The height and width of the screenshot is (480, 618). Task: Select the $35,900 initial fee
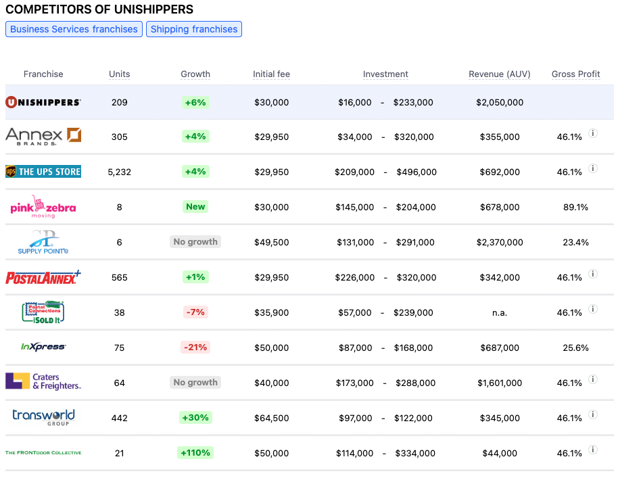pos(272,312)
